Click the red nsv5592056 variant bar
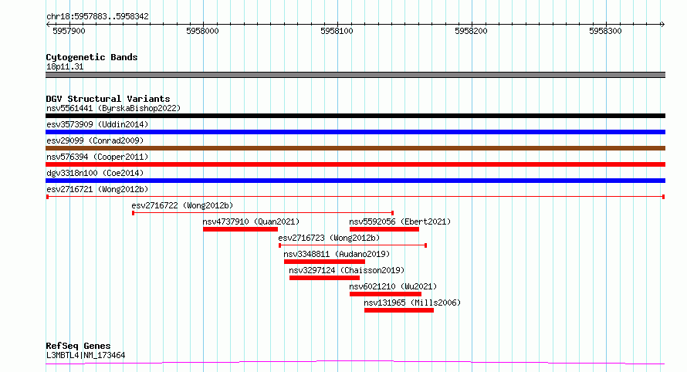This screenshot has width=687, height=372. (384, 229)
